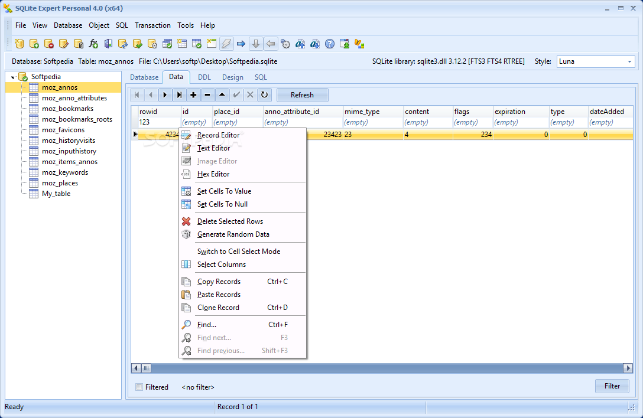This screenshot has height=418, width=643.
Task: Select moz_keywords table in tree
Action: tap(65, 172)
